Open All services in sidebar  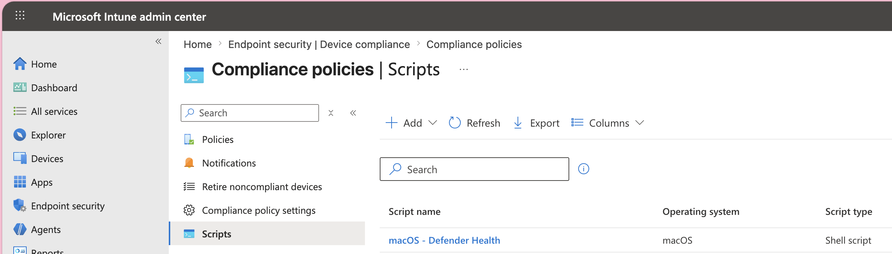54,111
